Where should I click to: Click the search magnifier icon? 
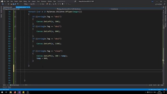[x=75, y=1]
